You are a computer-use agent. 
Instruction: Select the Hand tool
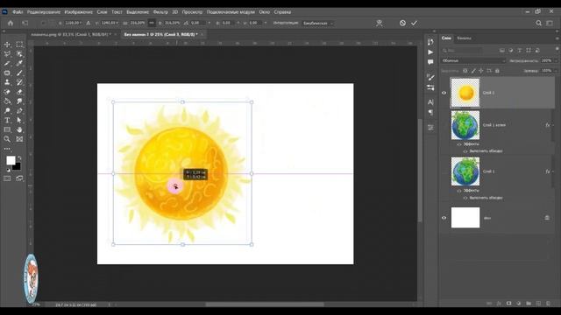19,129
